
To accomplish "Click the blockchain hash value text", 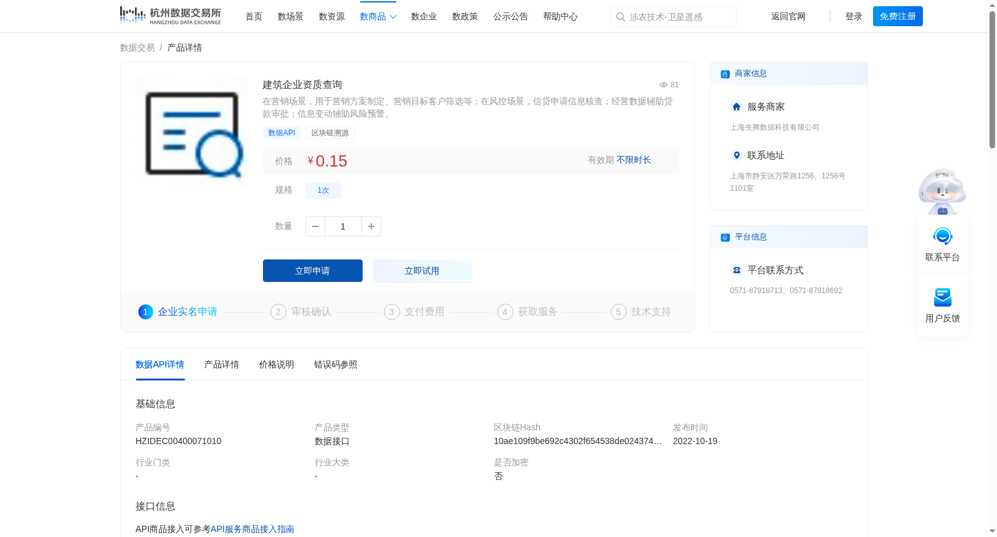I will point(578,441).
